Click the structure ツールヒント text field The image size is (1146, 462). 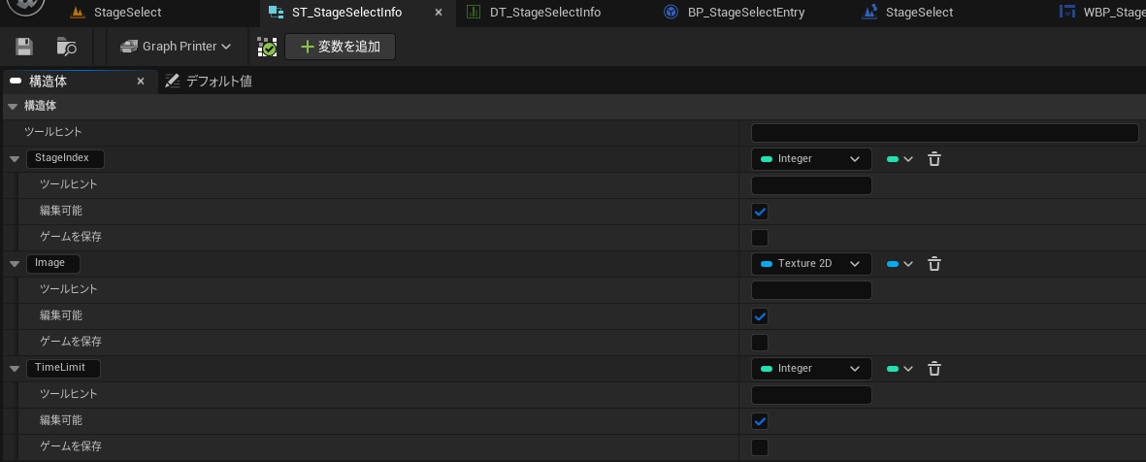click(x=944, y=133)
